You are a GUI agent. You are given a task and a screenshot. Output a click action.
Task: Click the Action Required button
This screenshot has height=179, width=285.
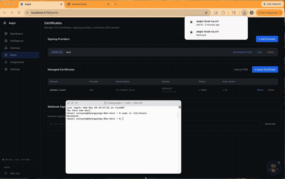pos(268,13)
